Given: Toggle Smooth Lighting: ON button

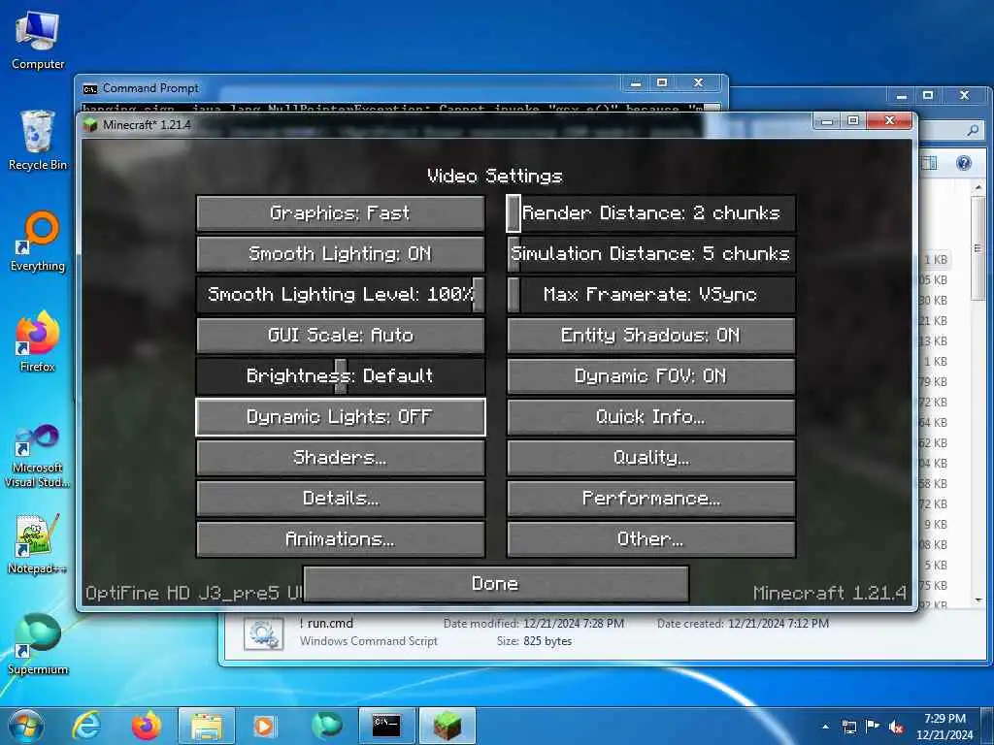Looking at the screenshot, I should 341,254.
